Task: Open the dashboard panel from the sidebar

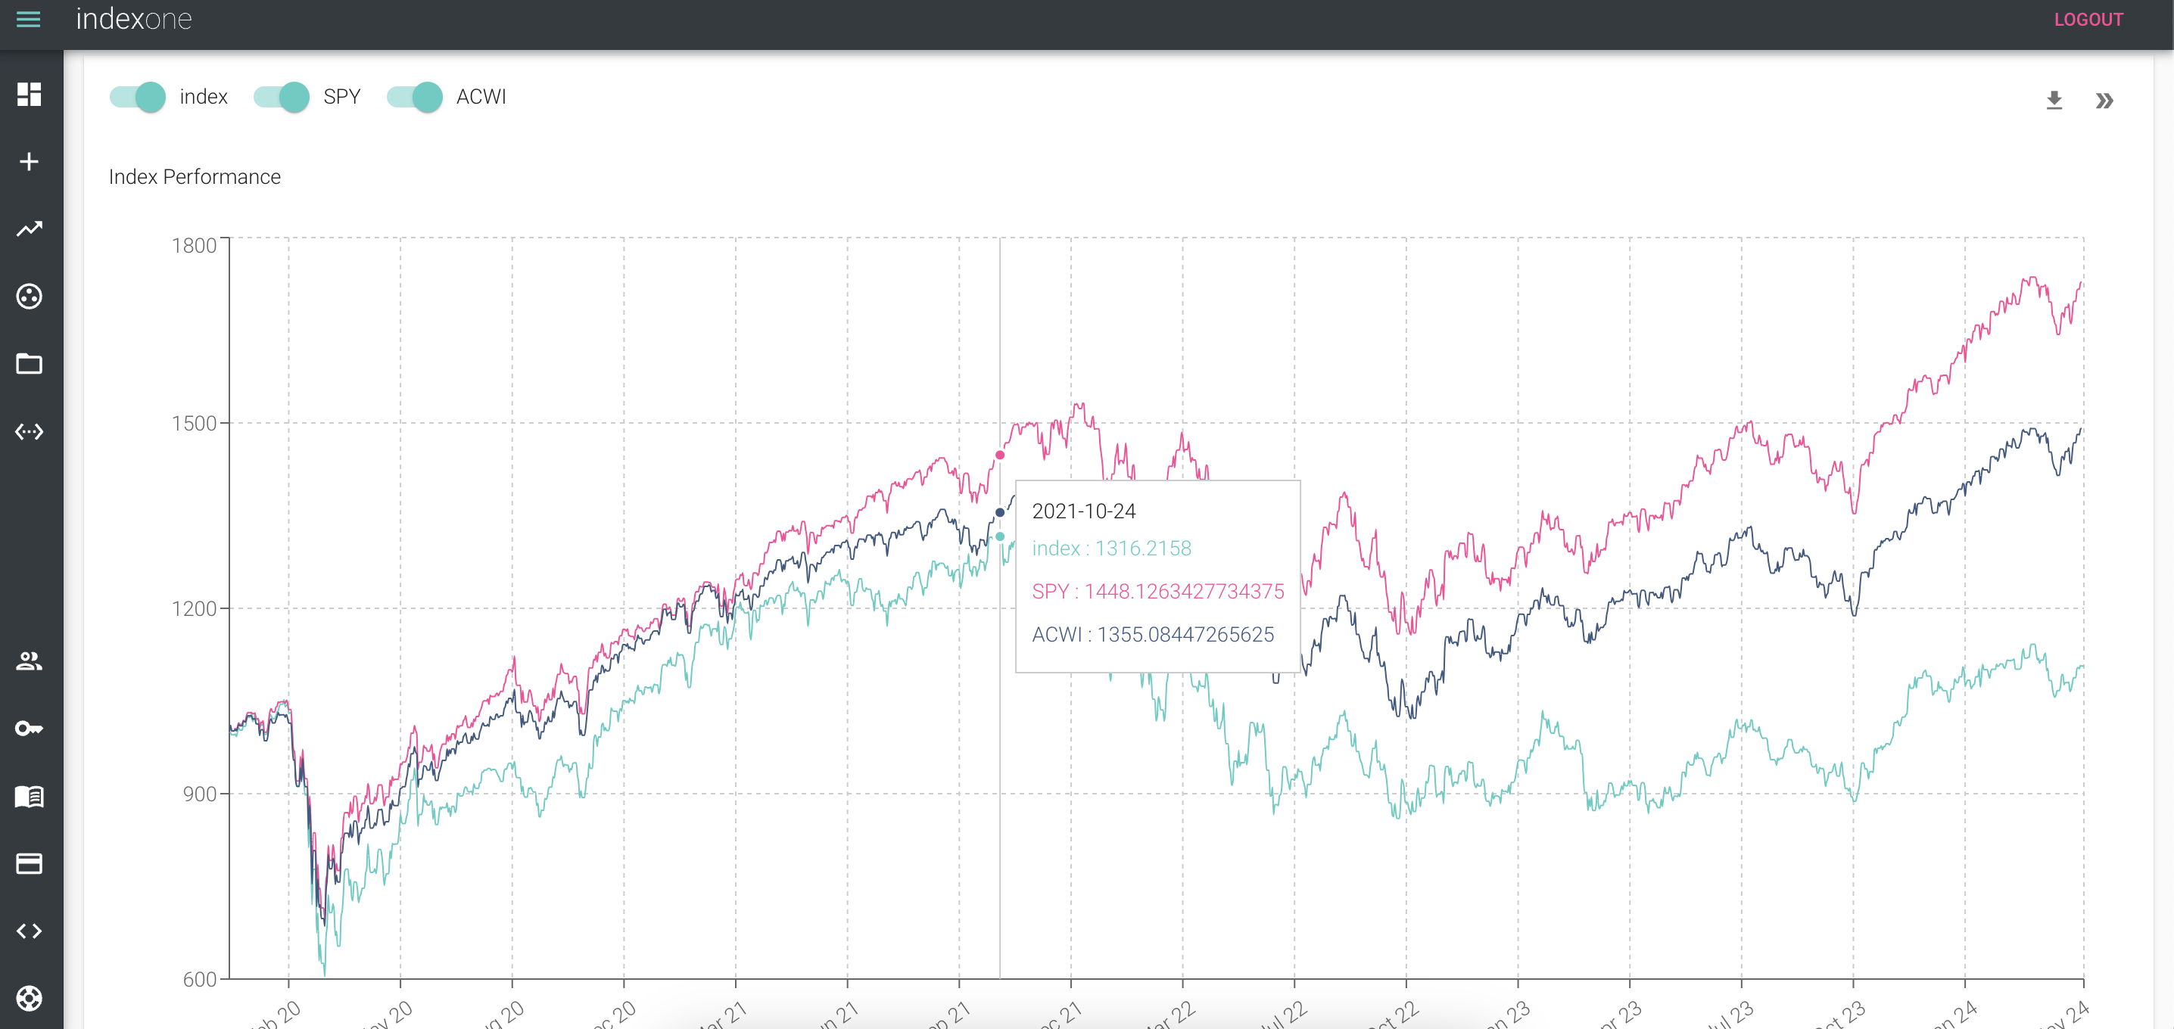Action: coord(29,95)
